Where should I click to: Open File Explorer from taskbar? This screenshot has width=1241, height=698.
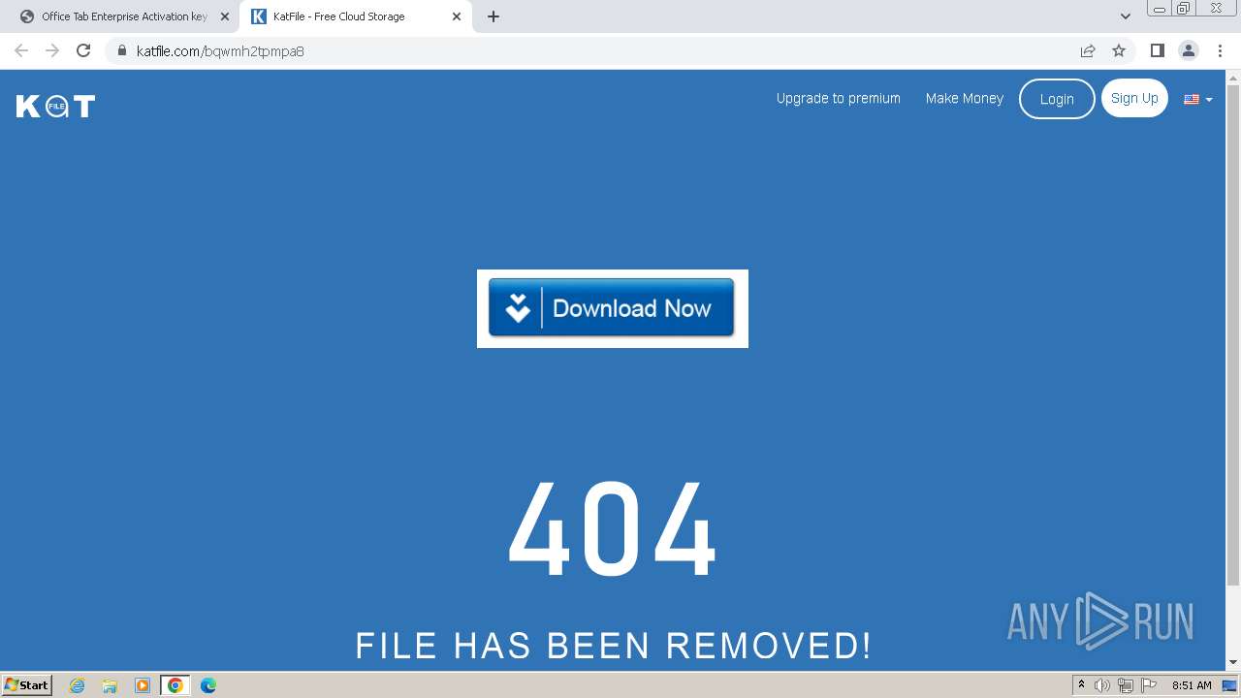pos(110,685)
